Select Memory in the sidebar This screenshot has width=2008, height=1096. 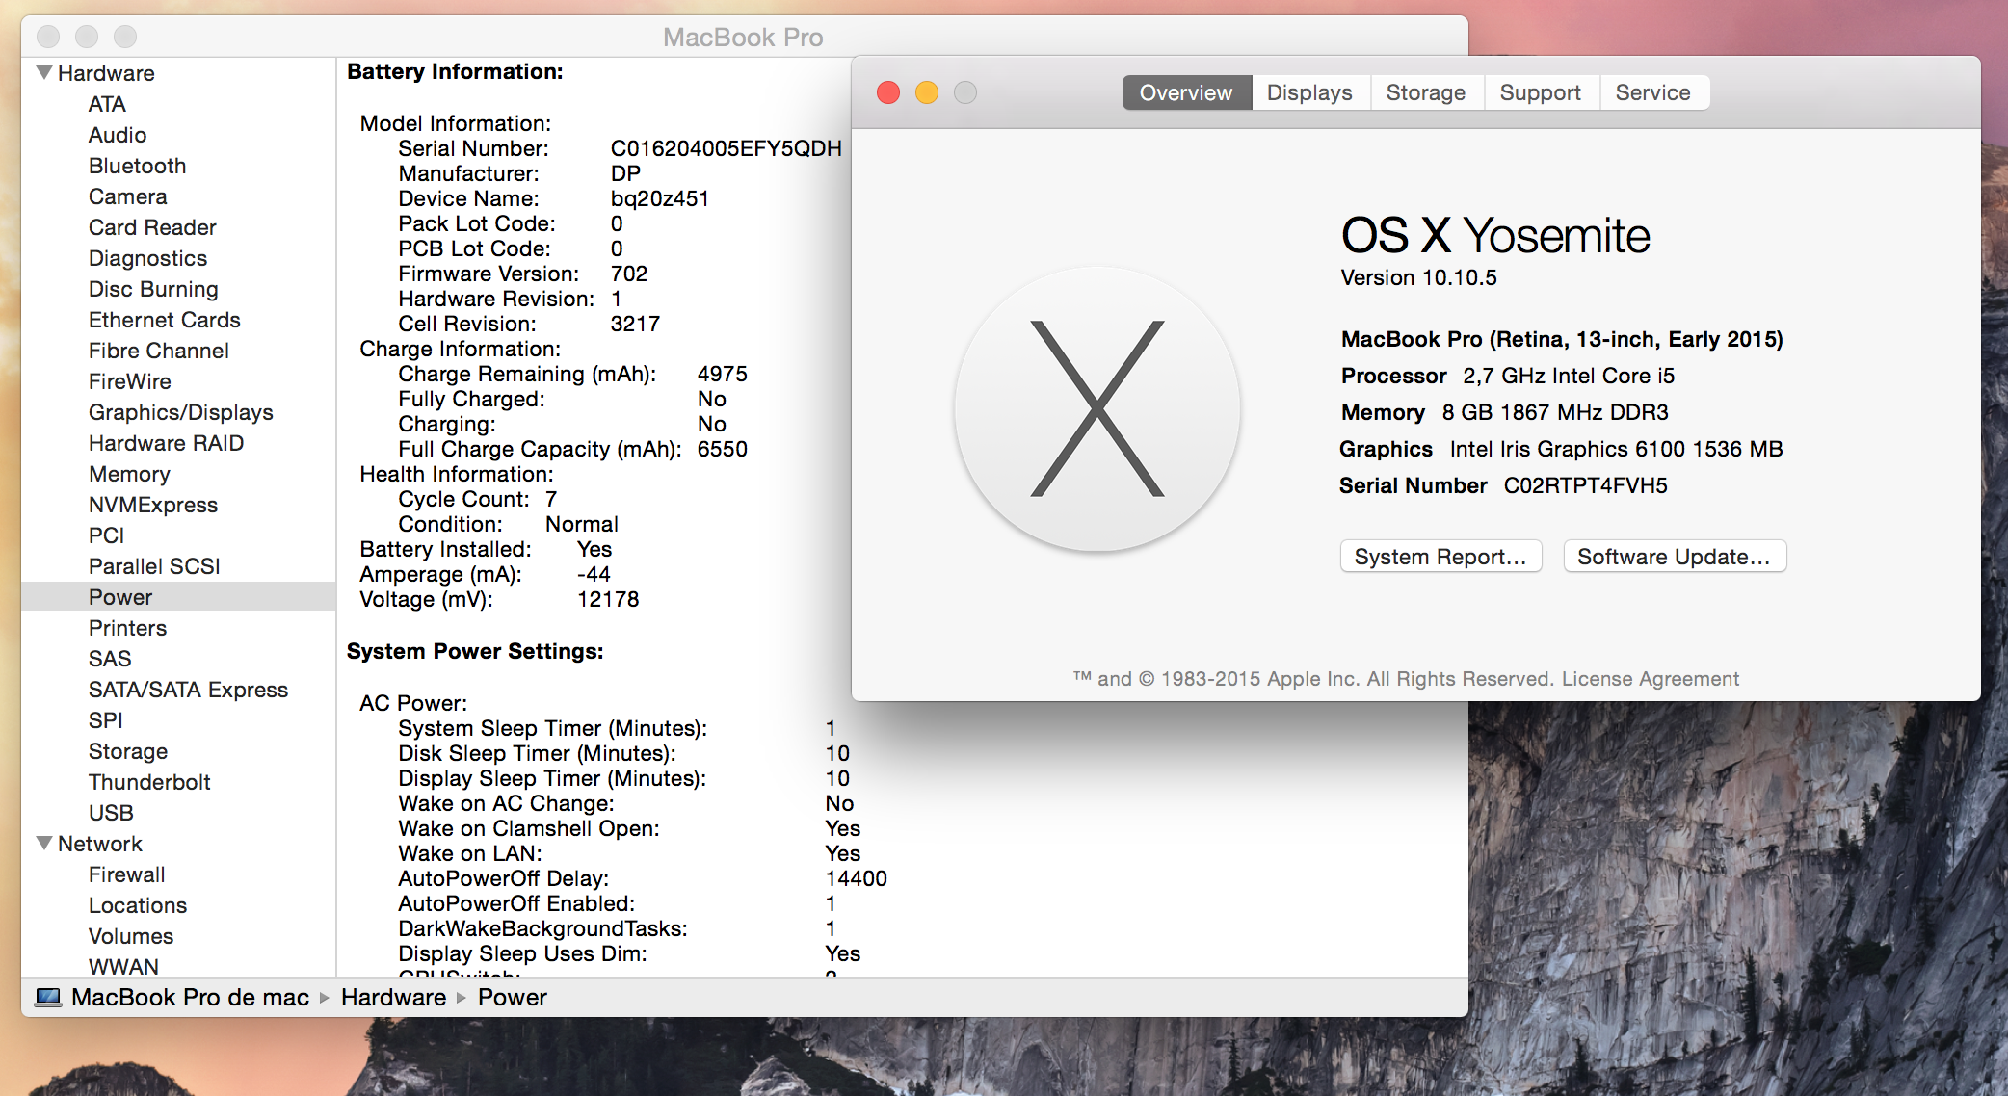click(129, 474)
